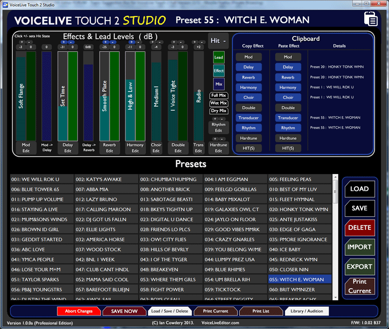Switch to the Library / Audition tab
Image resolution: width=389 pixels, height=329 pixels.
306,311
